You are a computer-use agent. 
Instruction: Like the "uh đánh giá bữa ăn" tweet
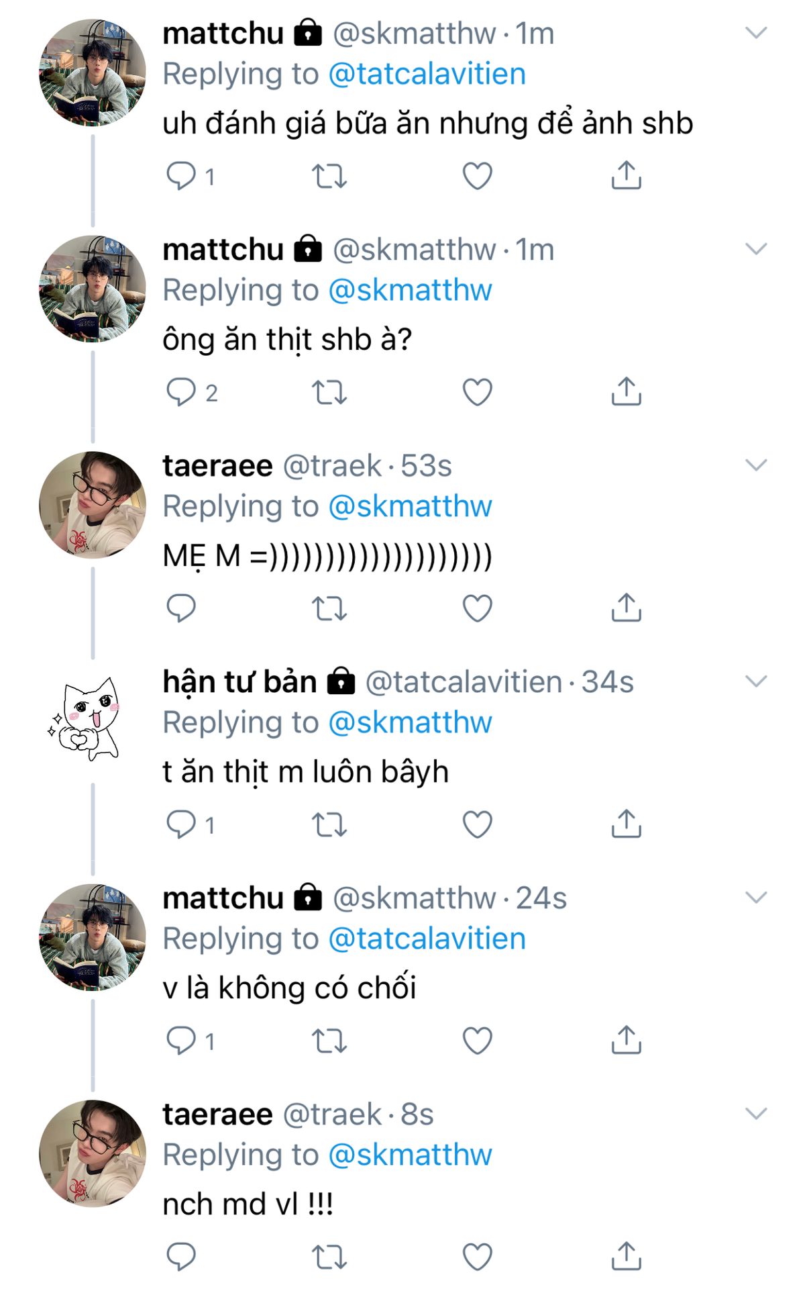pyautogui.click(x=477, y=176)
